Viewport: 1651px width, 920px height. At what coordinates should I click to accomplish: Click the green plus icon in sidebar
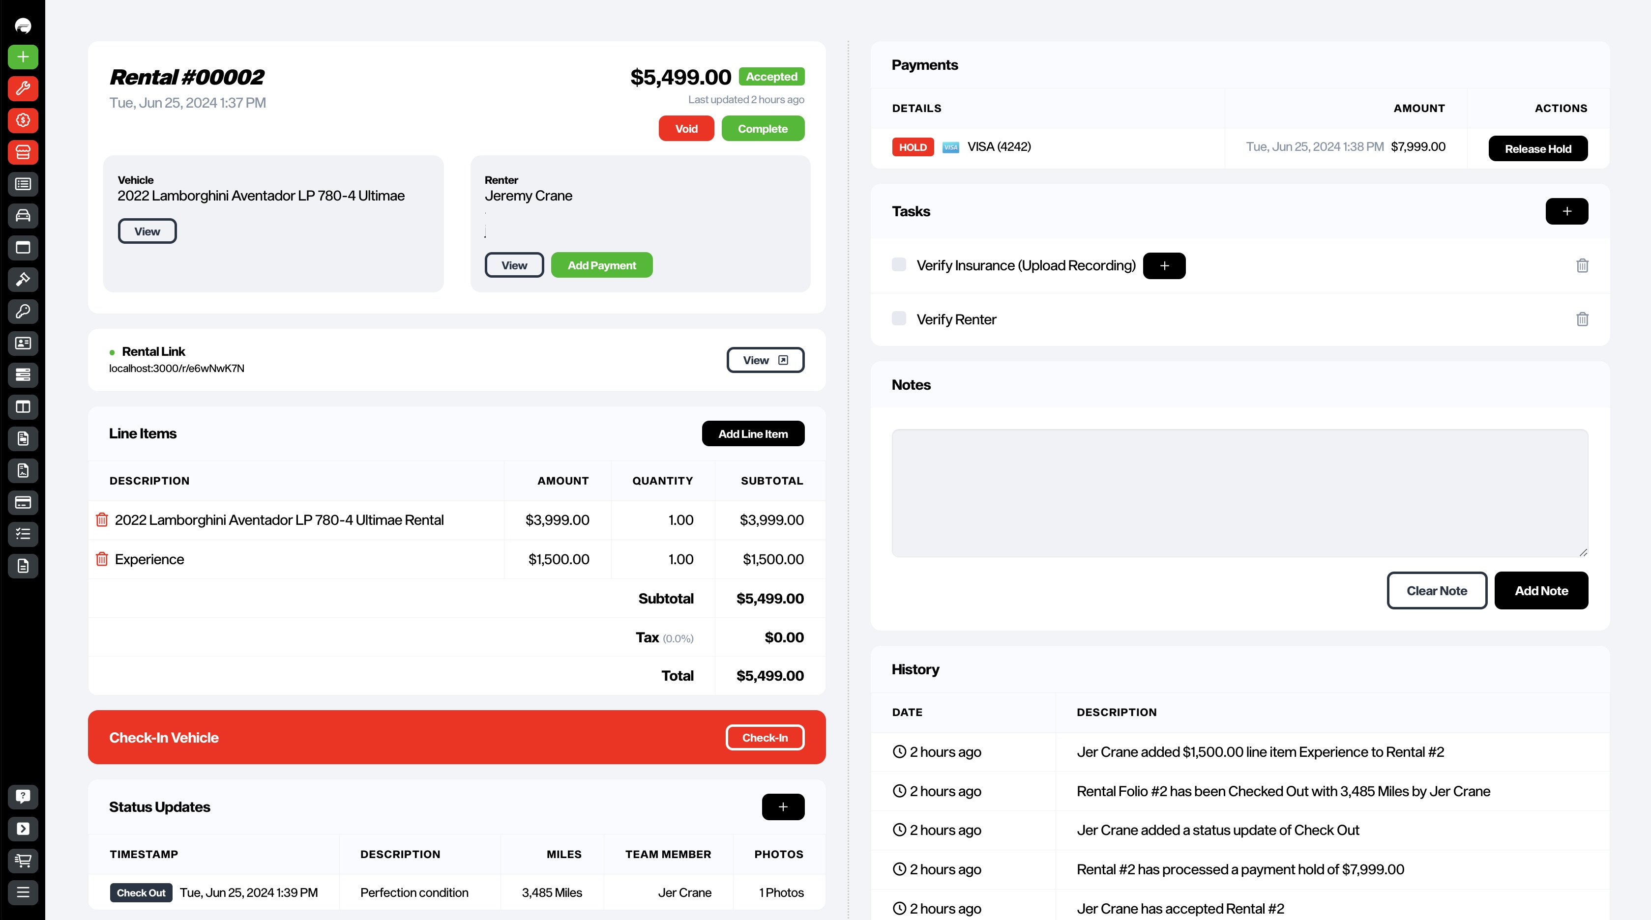click(x=23, y=57)
